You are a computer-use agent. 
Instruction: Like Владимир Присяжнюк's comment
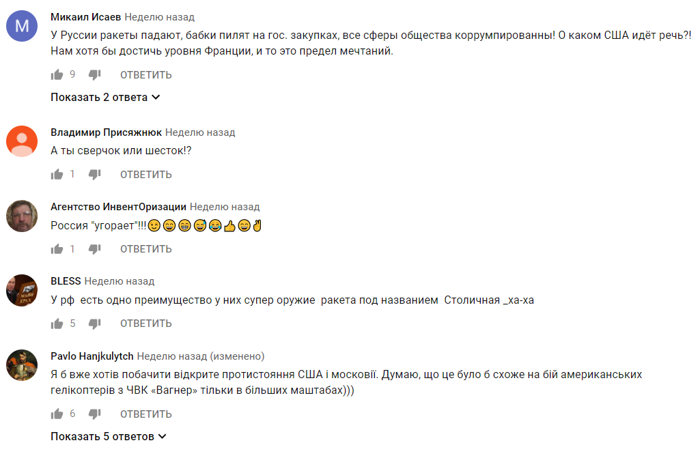[57, 174]
